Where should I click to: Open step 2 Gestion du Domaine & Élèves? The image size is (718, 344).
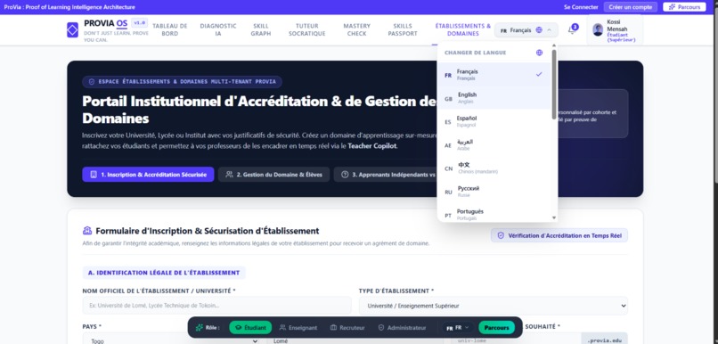[x=273, y=175]
